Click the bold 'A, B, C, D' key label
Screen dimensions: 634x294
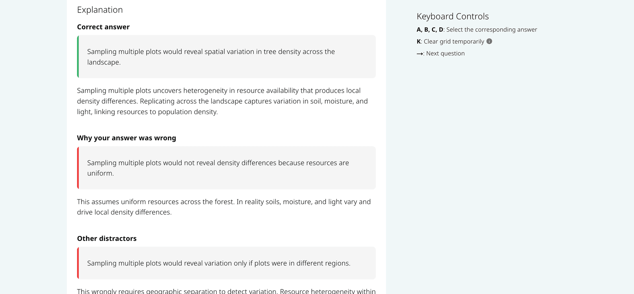[430, 30]
